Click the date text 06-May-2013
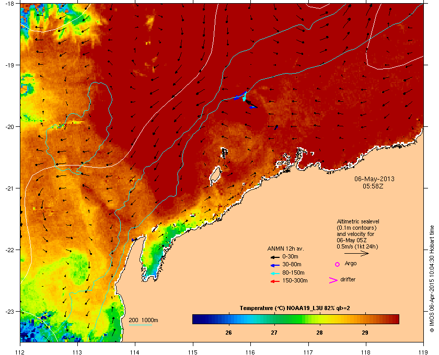439x355 pixels. tap(374, 179)
